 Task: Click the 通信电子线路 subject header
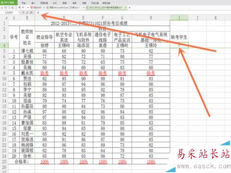pos(103,37)
